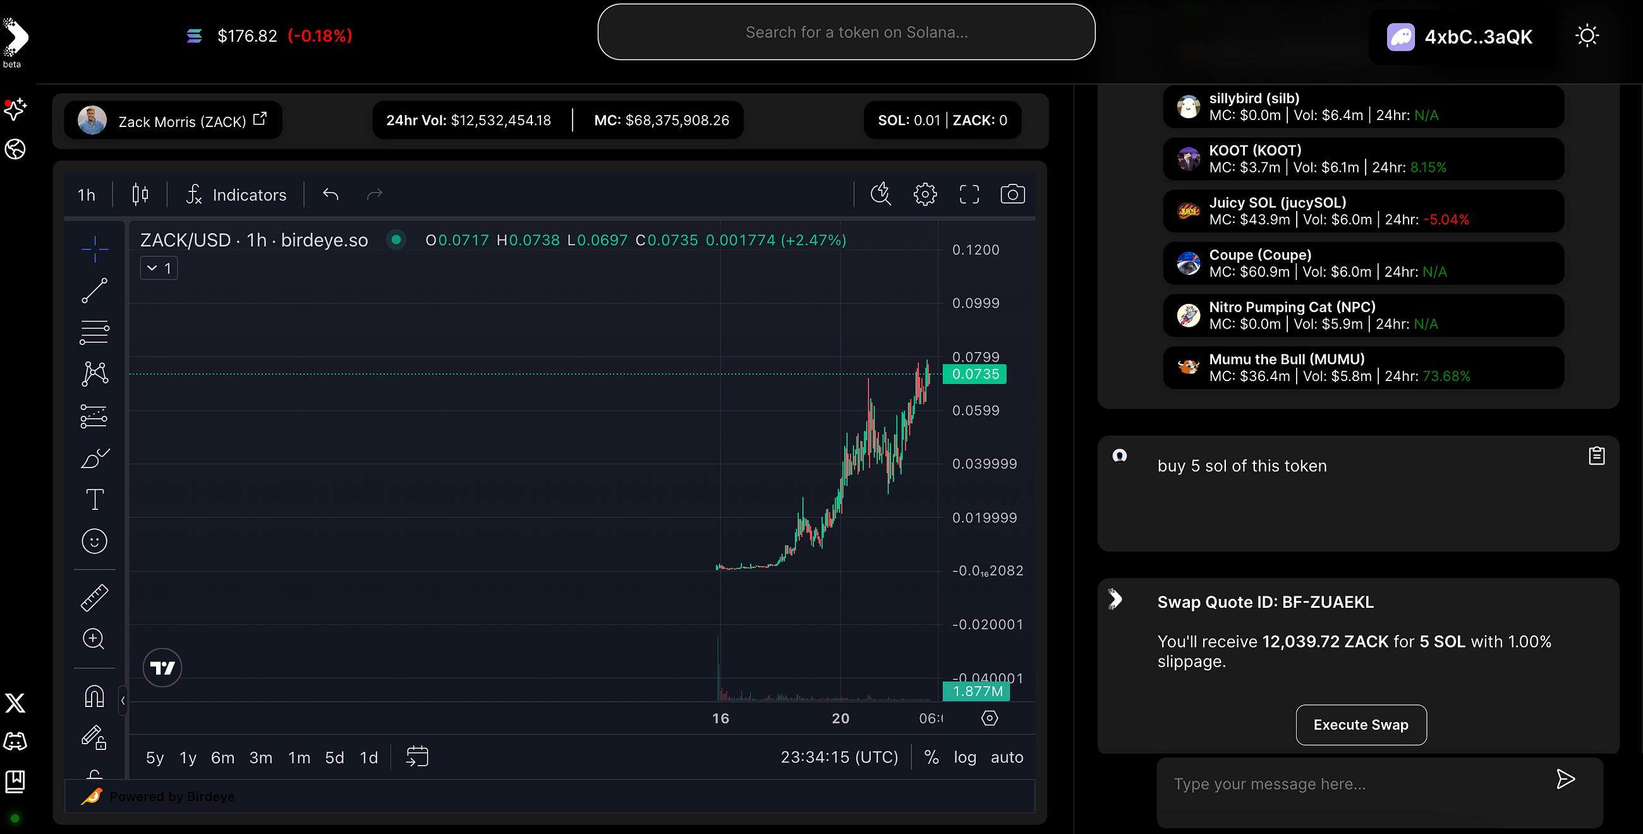This screenshot has height=834, width=1643.
Task: Click the 1.877M volume label
Action: click(976, 692)
